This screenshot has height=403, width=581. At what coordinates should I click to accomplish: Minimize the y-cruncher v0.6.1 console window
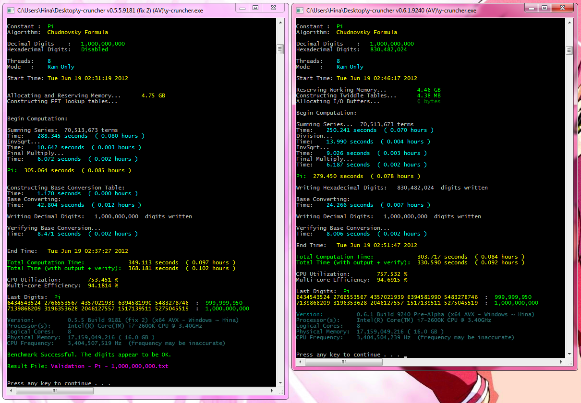(532, 8)
